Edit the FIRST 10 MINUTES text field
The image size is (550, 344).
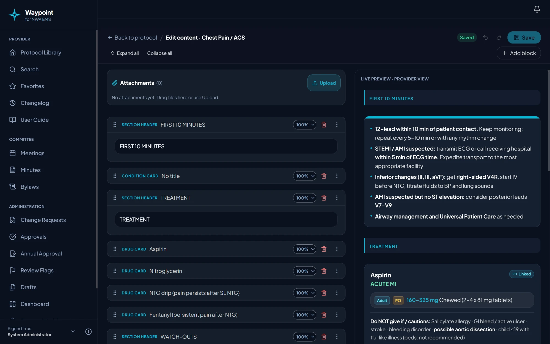click(226, 146)
